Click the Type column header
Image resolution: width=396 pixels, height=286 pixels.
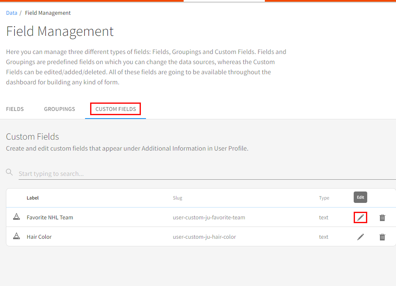click(324, 198)
